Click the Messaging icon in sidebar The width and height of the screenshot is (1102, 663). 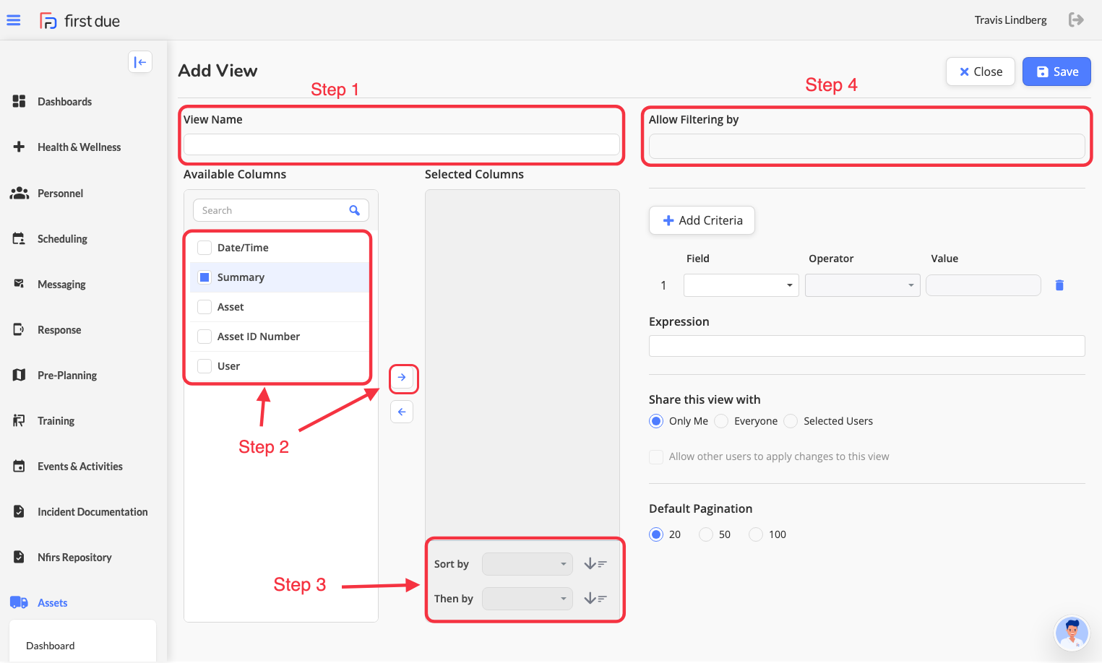20,284
